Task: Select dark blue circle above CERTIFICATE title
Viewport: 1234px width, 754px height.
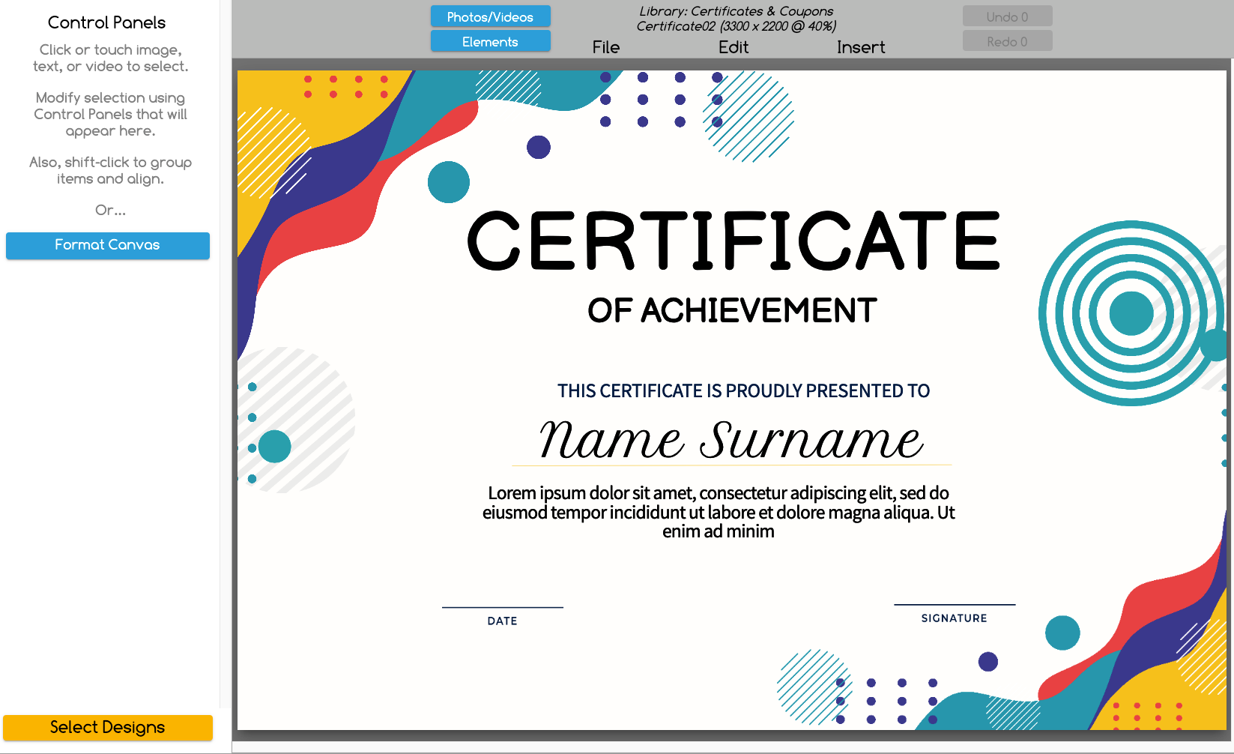Action: click(x=538, y=147)
